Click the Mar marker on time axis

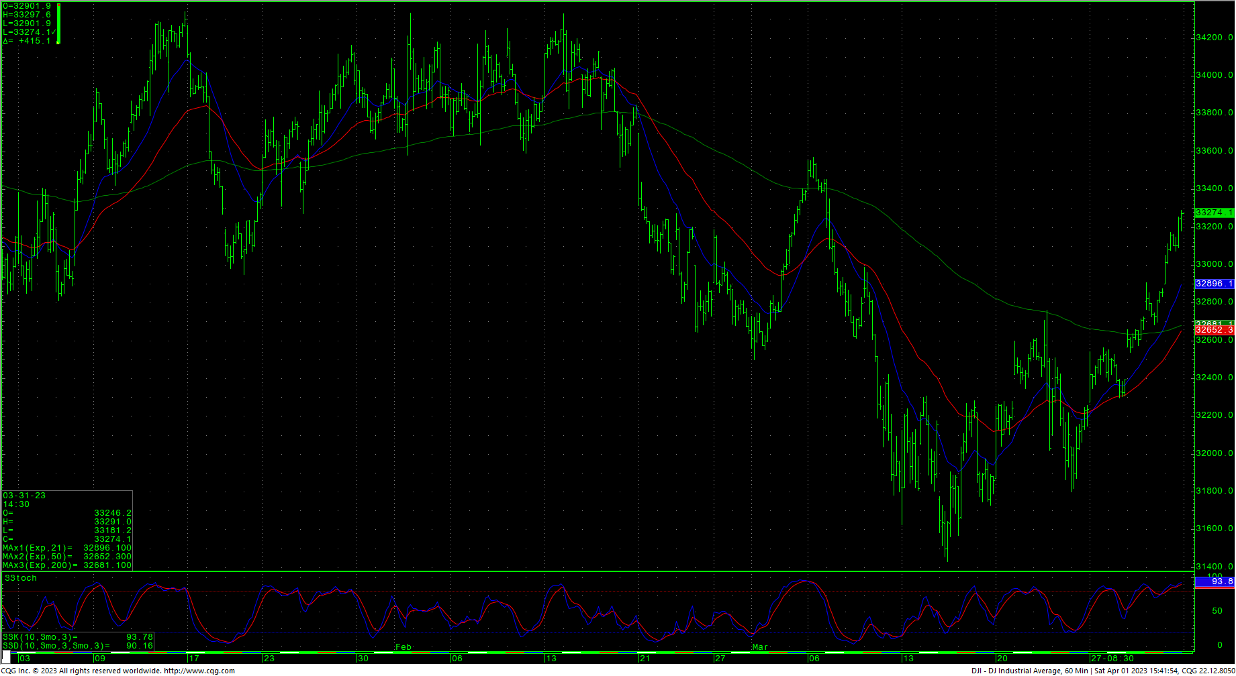click(760, 647)
